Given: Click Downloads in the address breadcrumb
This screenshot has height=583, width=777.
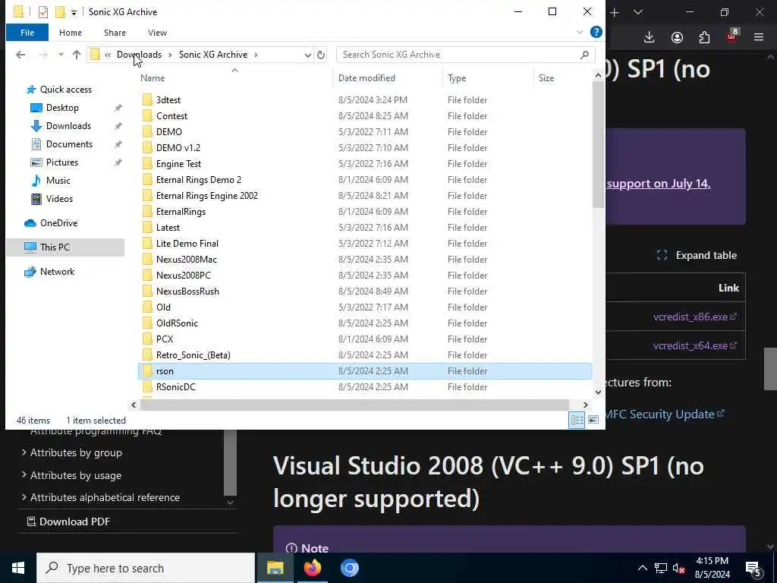Looking at the screenshot, I should click(140, 55).
